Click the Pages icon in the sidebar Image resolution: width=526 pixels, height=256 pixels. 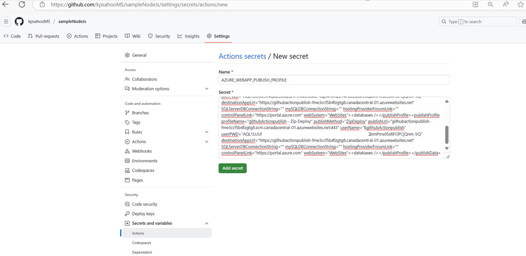coord(127,180)
